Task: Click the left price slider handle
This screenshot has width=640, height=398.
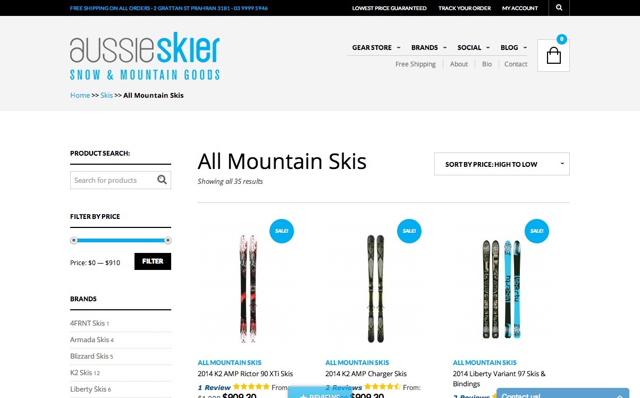Action: point(74,240)
